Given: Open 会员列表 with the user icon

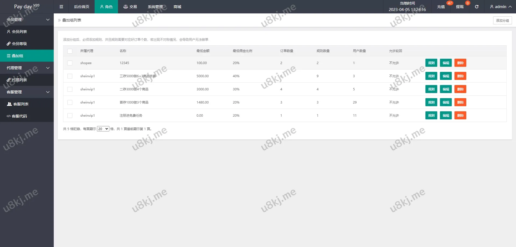Looking at the screenshot, I should 17,32.
